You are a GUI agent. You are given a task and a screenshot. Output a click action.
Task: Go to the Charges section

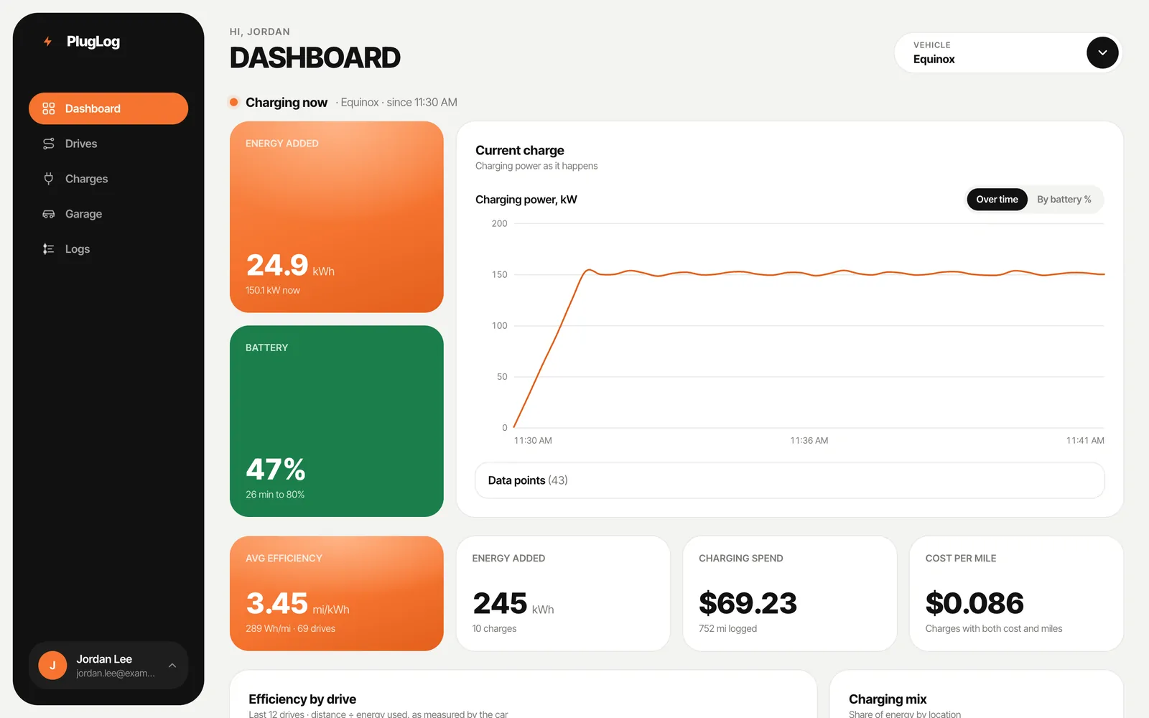pyautogui.click(x=108, y=179)
